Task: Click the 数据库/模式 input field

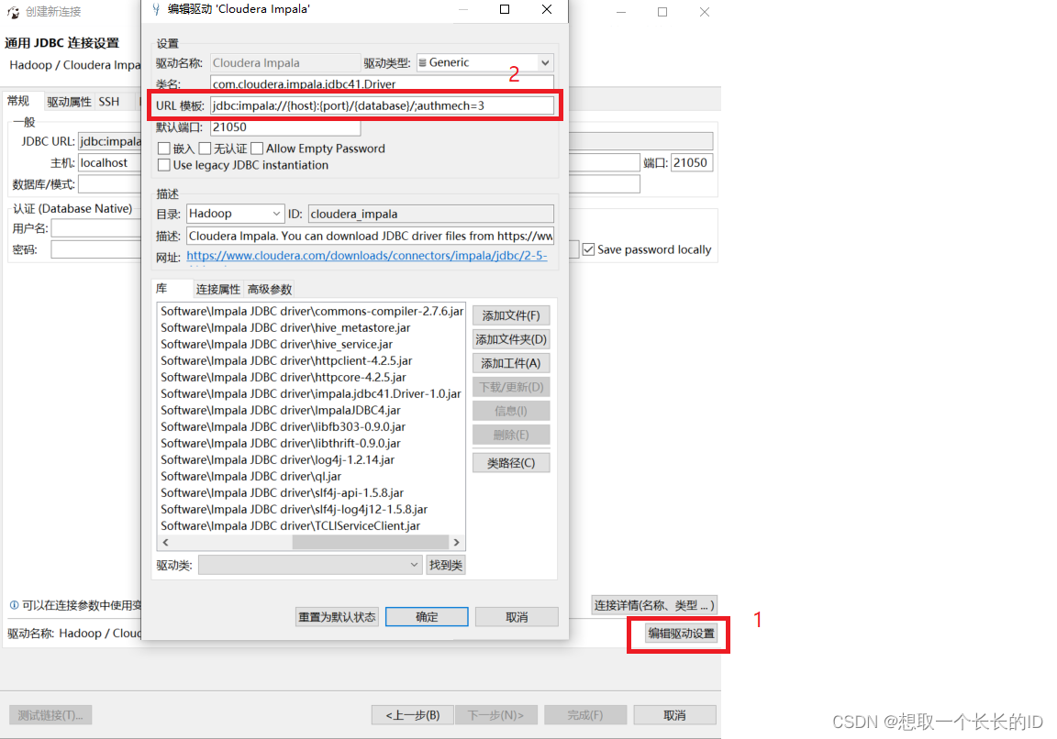Action: pos(110,184)
